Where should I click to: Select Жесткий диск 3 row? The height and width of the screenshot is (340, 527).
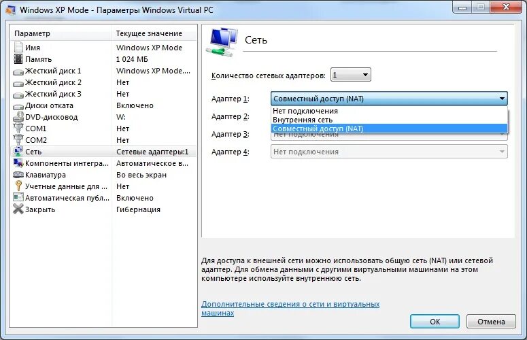click(x=103, y=94)
